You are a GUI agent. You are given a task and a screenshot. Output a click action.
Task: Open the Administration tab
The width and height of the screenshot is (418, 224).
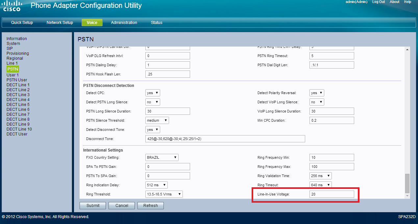124,23
